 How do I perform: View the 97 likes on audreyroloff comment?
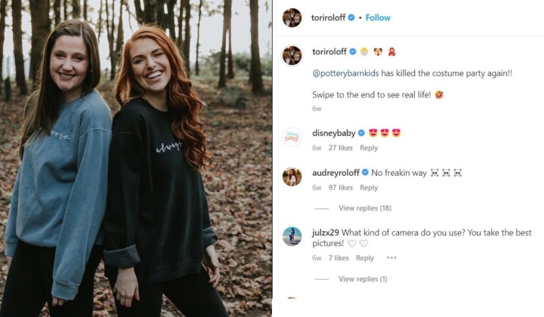click(x=341, y=187)
